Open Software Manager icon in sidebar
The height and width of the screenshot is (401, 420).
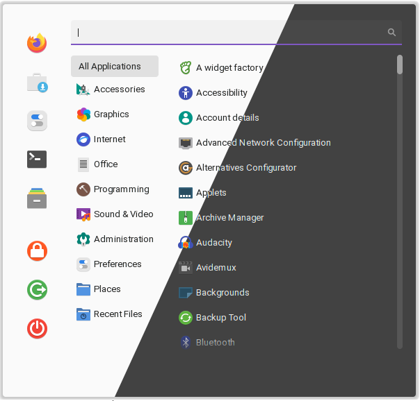37,83
